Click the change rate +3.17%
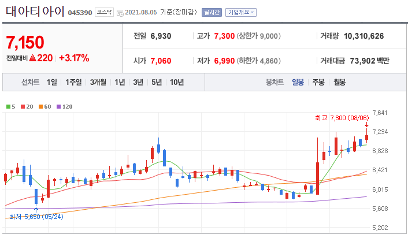 coord(74,58)
